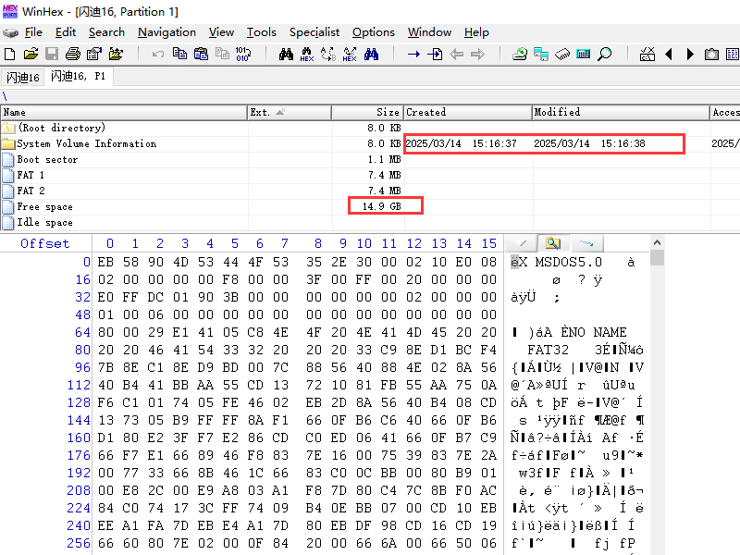Click the Find Text binoculars icon

tap(286, 55)
